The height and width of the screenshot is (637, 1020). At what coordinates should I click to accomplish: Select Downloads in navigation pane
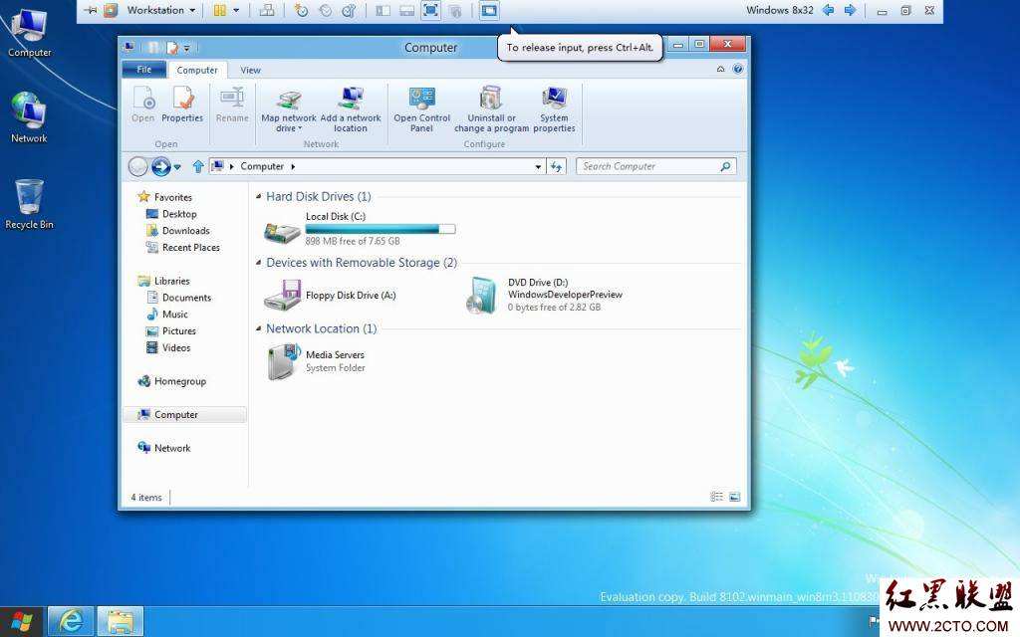(178, 231)
